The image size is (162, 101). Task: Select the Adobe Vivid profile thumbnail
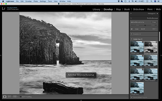point(137,89)
